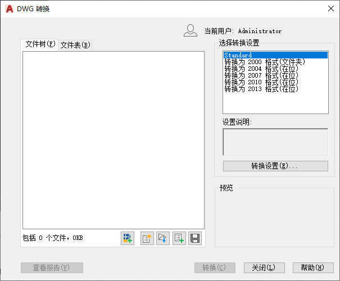Click the Add File icon button
The width and height of the screenshot is (340, 281).
(x=128, y=238)
